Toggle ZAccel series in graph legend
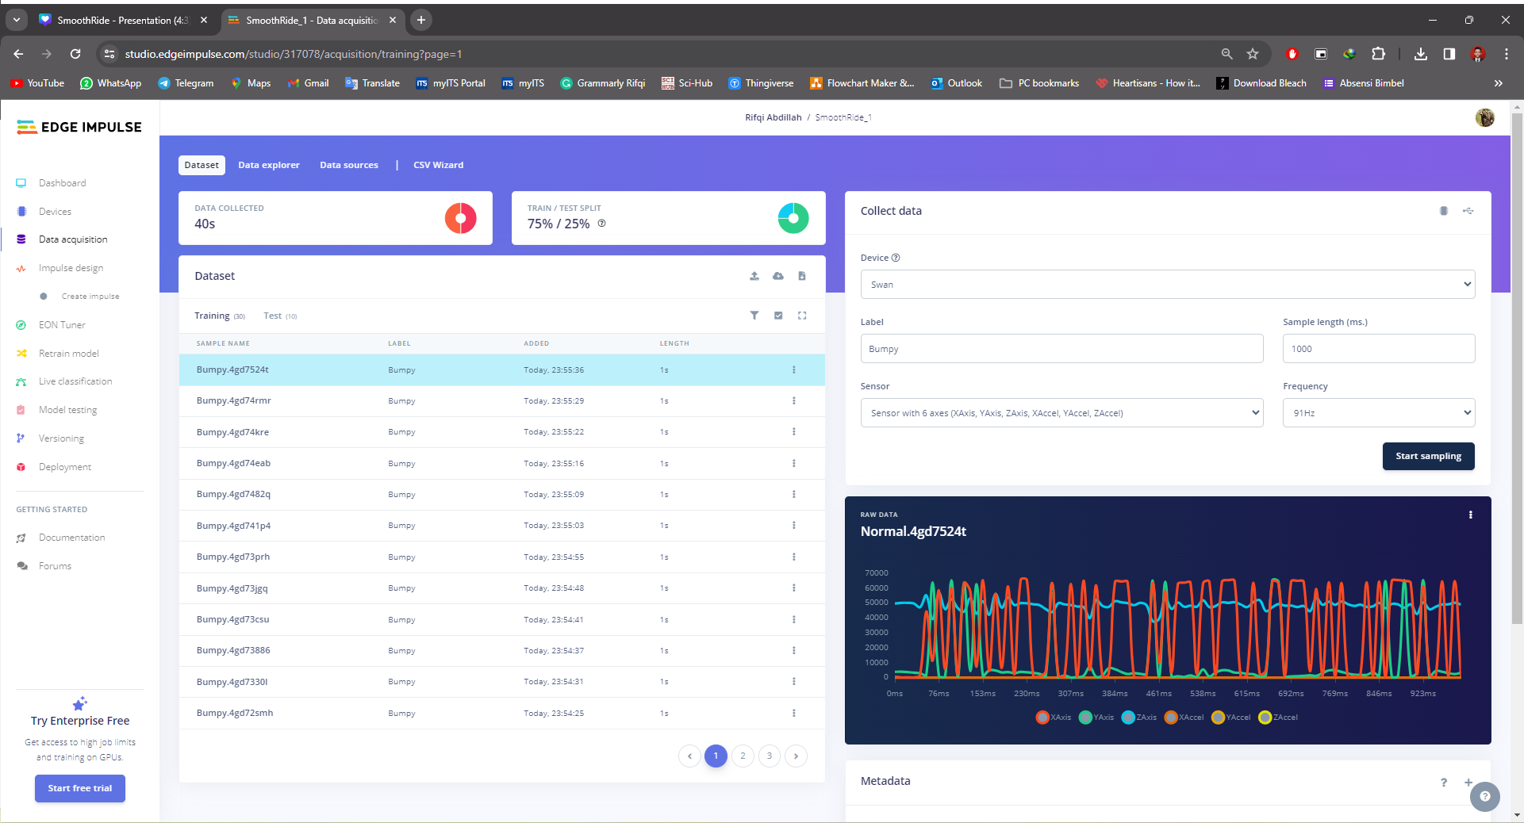This screenshot has width=1524, height=823. (1278, 718)
